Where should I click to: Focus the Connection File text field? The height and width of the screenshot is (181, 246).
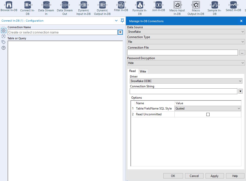pos(183,52)
